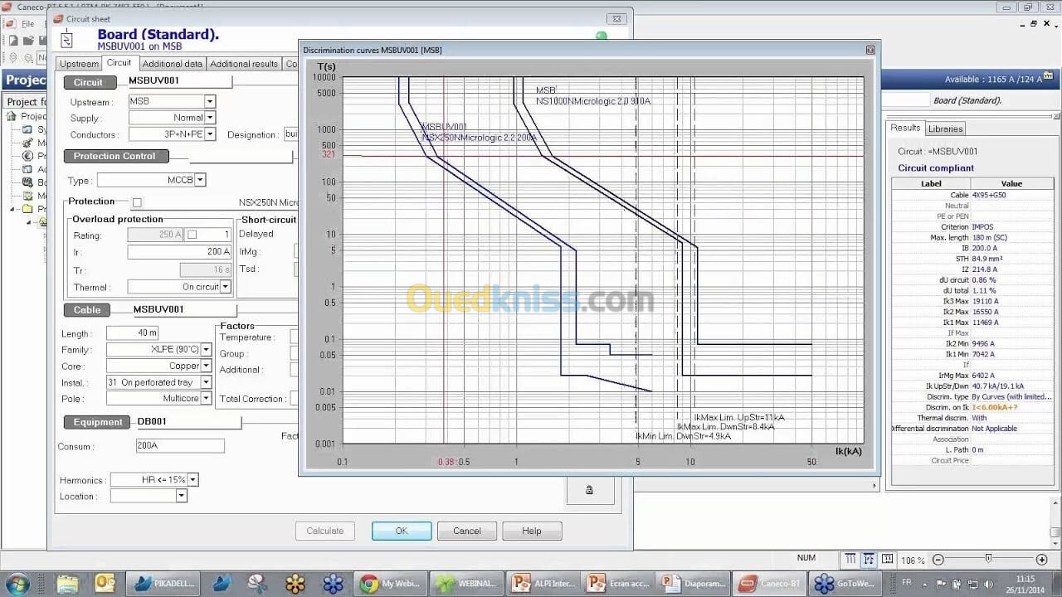The width and height of the screenshot is (1062, 597).
Task: Open the Core Copper dropdown
Action: (206, 366)
